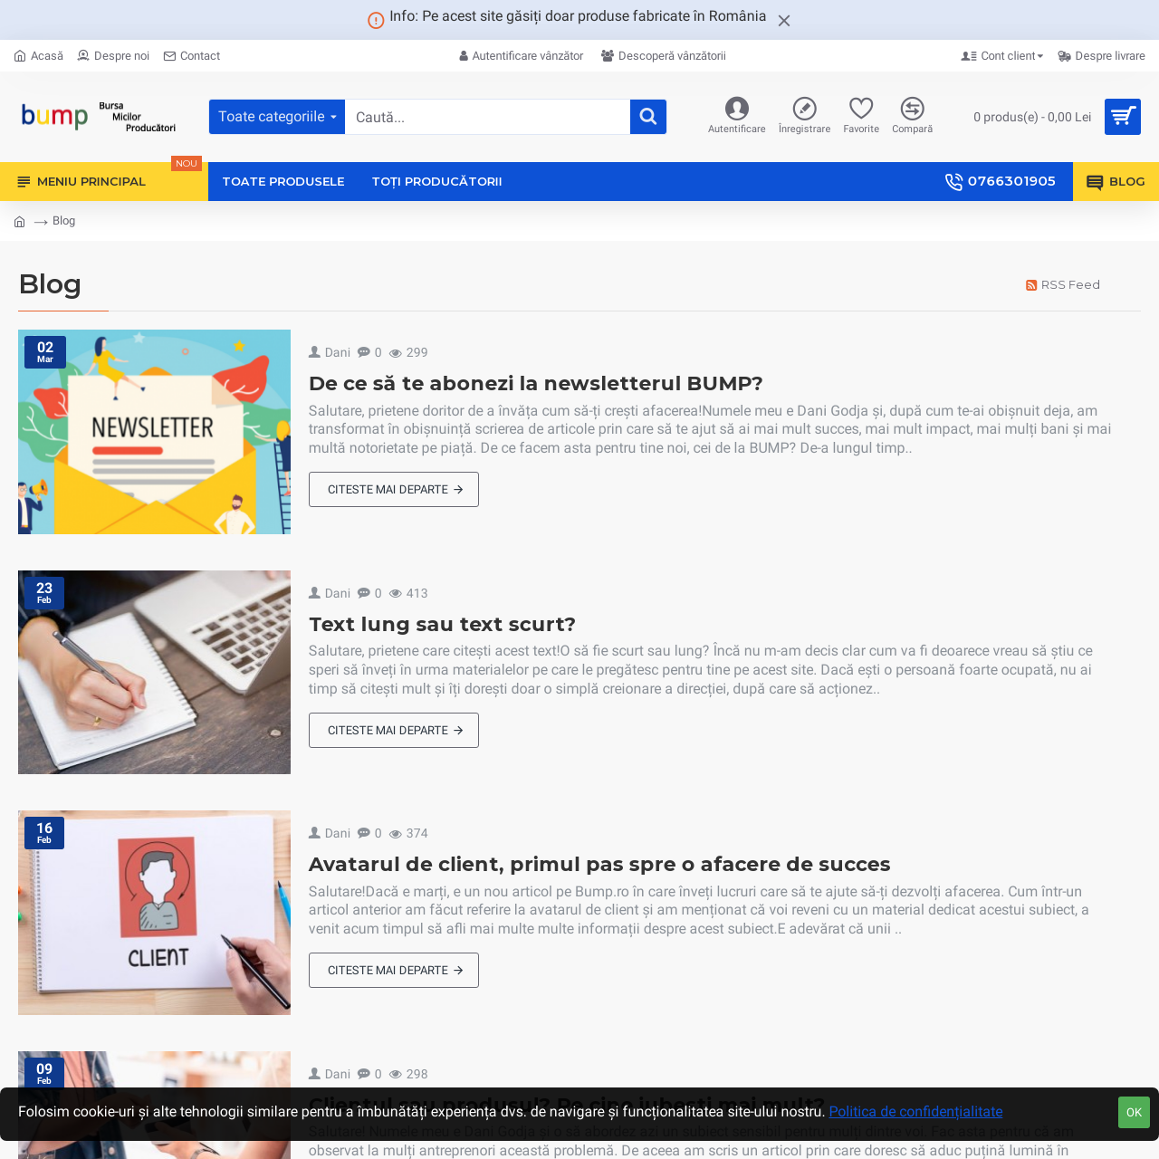
Task: Open the Newsletter article thumbnail
Action: (x=154, y=432)
